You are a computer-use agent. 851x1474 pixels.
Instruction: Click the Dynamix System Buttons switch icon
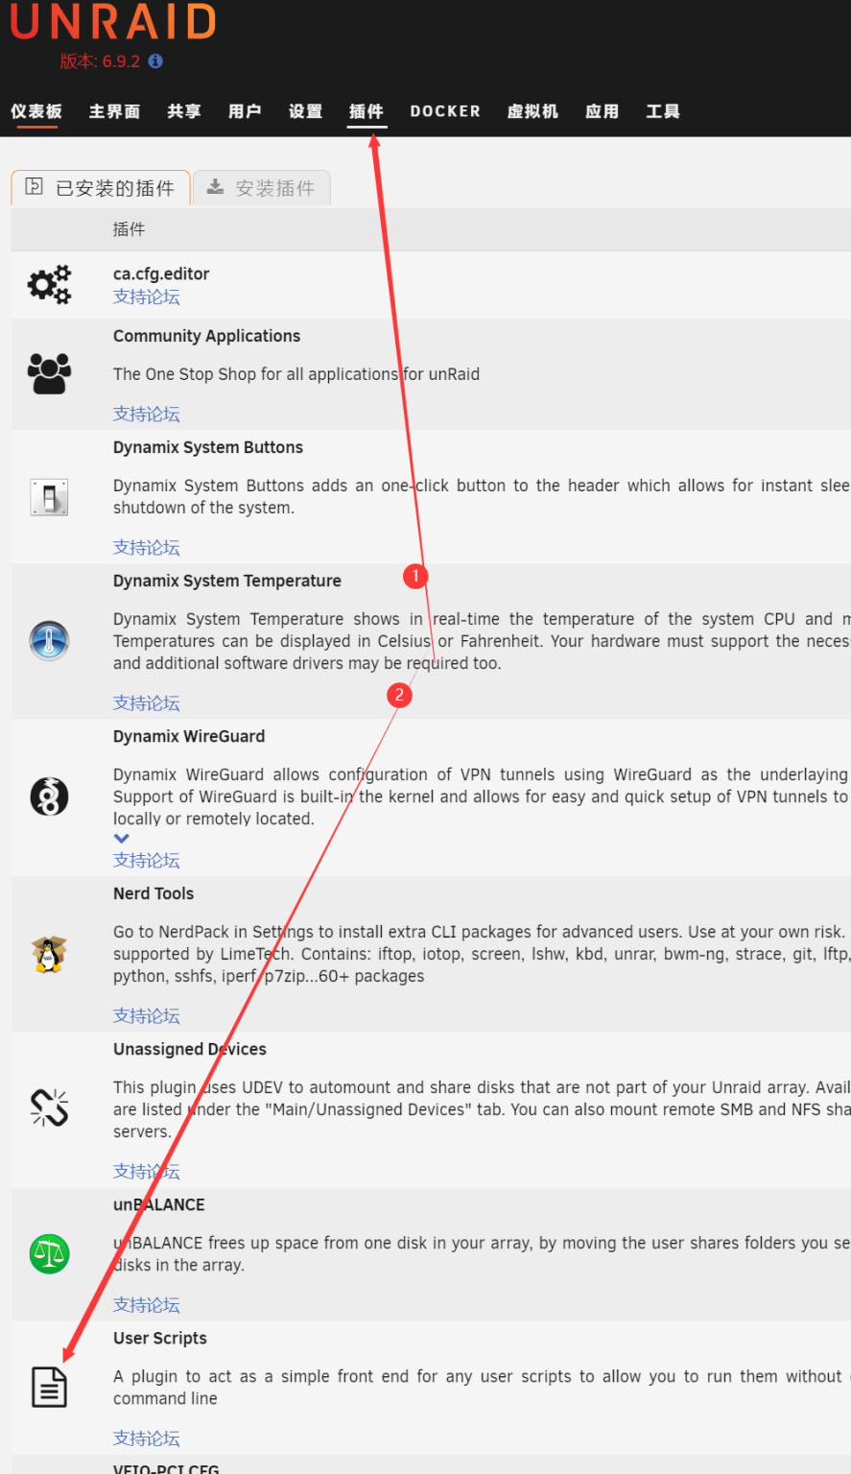coord(49,497)
